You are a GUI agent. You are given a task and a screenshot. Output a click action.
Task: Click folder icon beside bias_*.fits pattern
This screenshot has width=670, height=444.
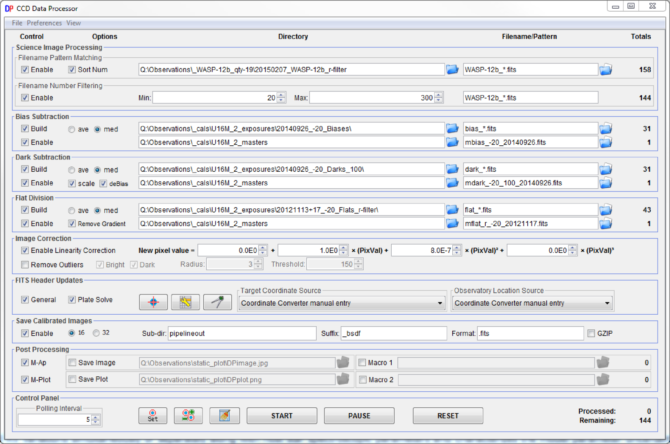(605, 129)
